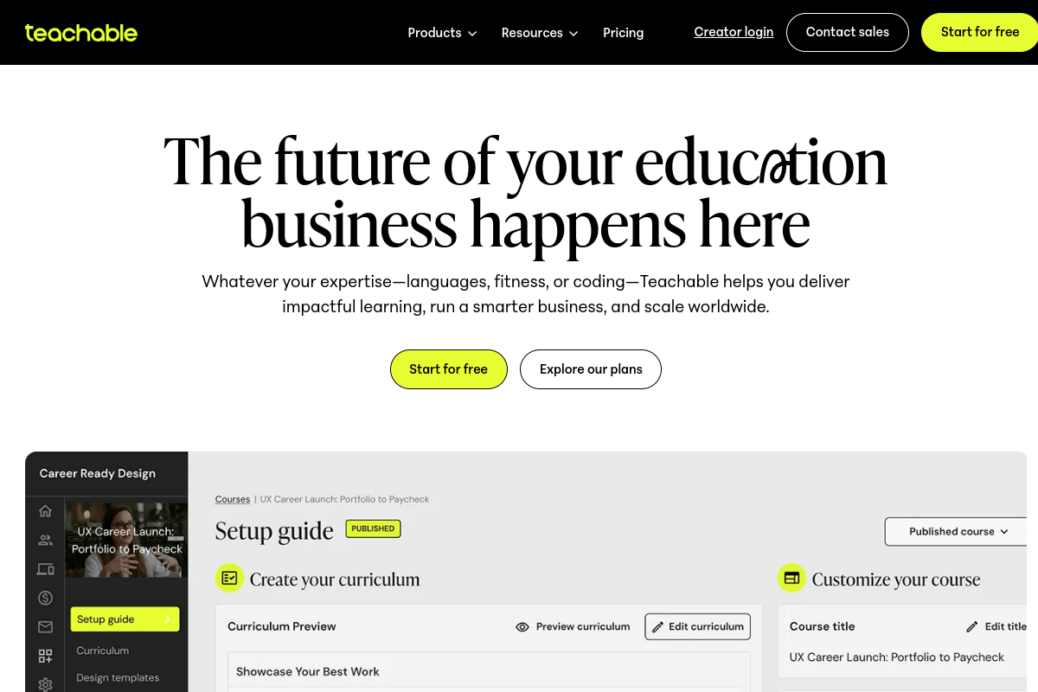
Task: Click the yellow icon next to Customize your course
Action: (x=792, y=578)
